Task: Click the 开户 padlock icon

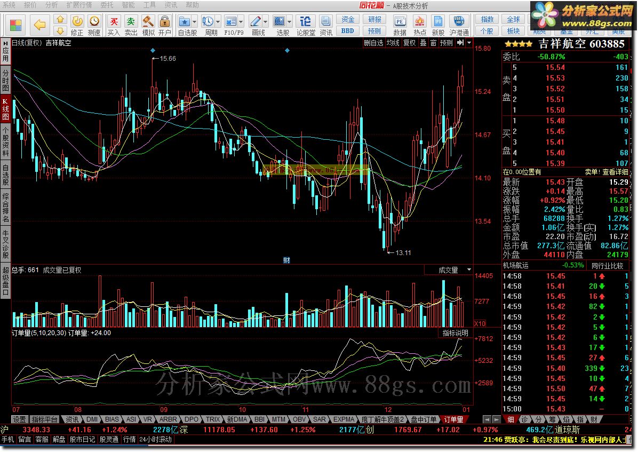Action: (x=165, y=21)
